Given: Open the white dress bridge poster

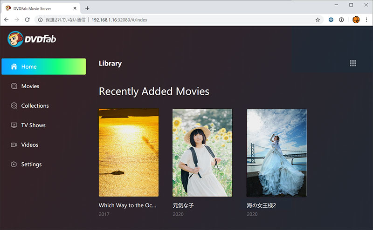Looking at the screenshot, I should (276, 153).
